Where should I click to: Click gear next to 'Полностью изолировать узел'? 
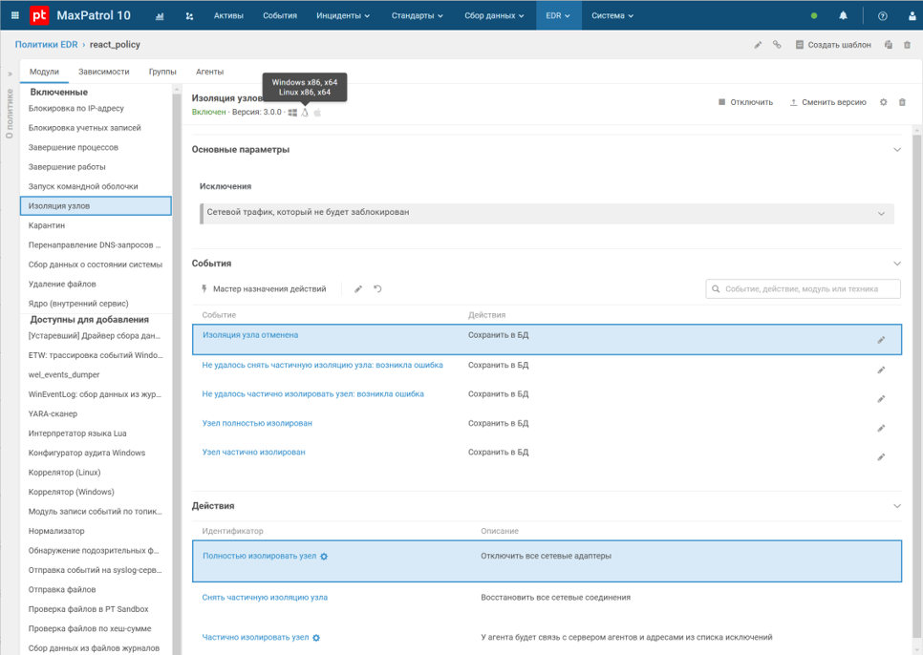click(324, 557)
